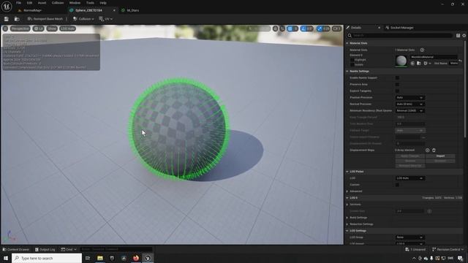Click the Unreal Engine logo icon
468x263 pixels.
click(x=7, y=6)
